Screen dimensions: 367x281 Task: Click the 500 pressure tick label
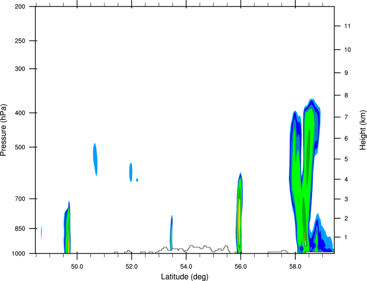coord(20,147)
